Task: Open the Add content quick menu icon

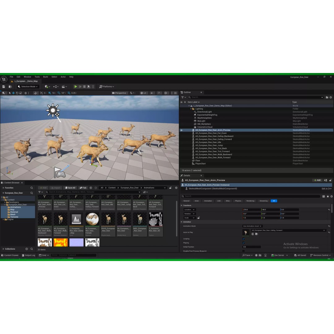Action: [47, 87]
